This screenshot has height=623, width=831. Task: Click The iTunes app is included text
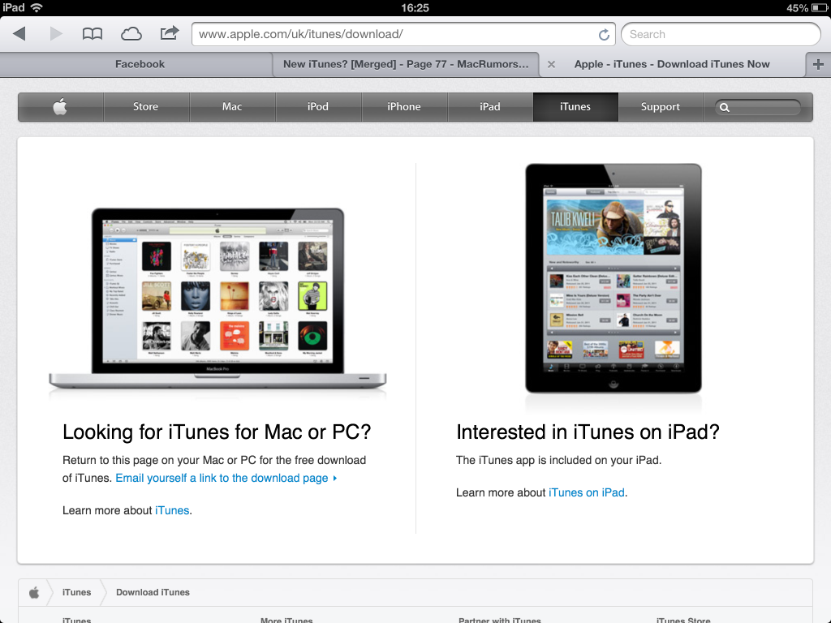[558, 460]
